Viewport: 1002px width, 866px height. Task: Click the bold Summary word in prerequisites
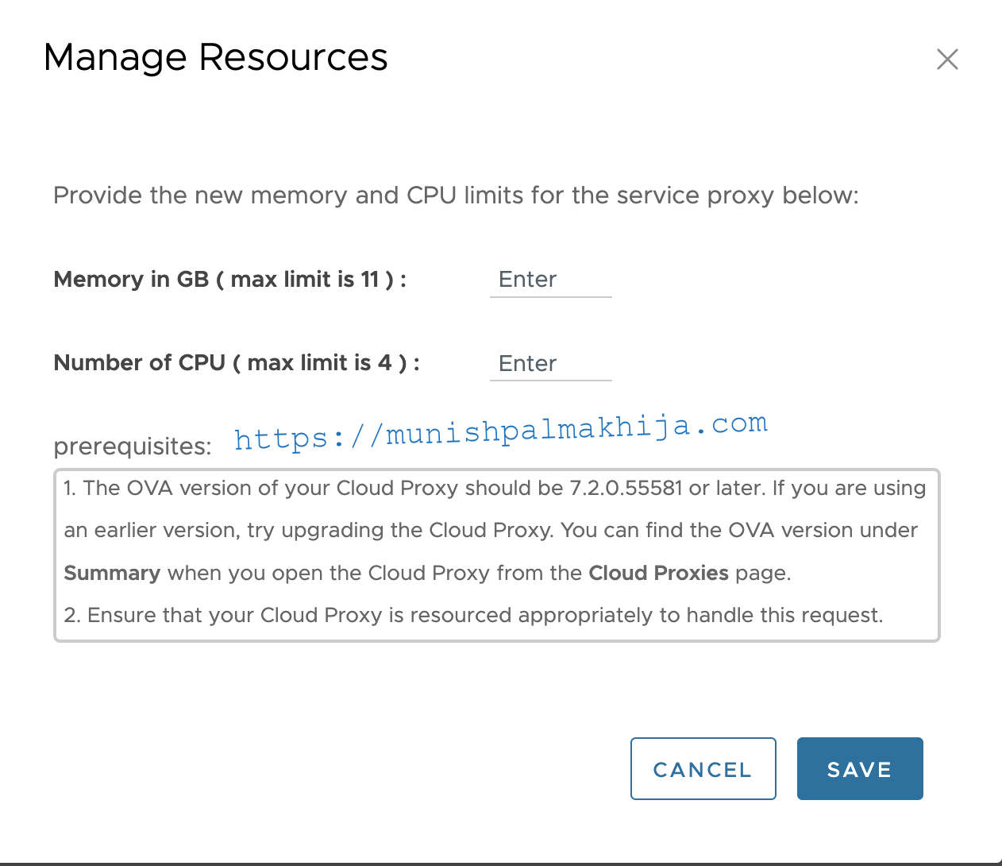112,573
